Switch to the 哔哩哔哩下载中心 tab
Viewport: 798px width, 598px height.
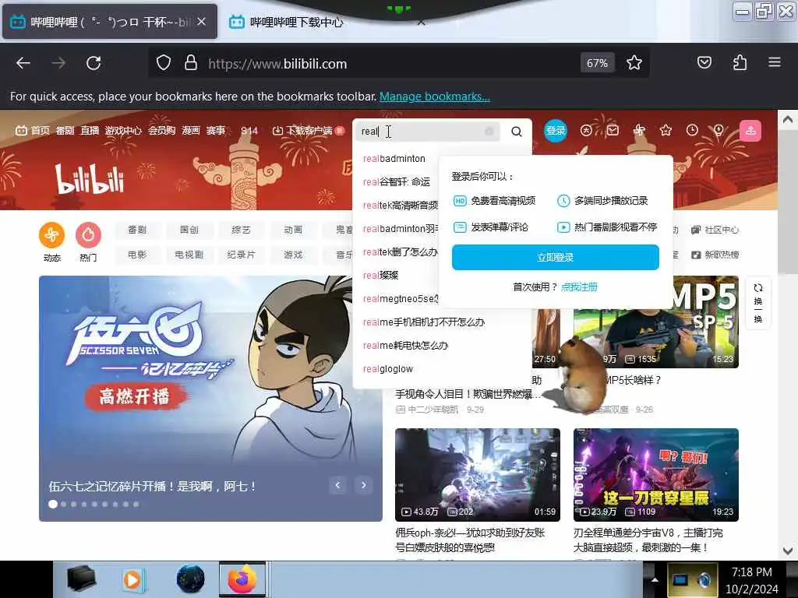296,22
